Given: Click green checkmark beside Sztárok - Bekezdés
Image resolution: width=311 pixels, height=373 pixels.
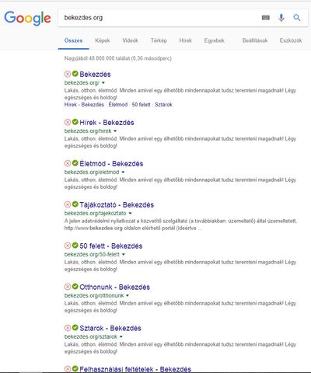Looking at the screenshot, I should click(x=75, y=328).
